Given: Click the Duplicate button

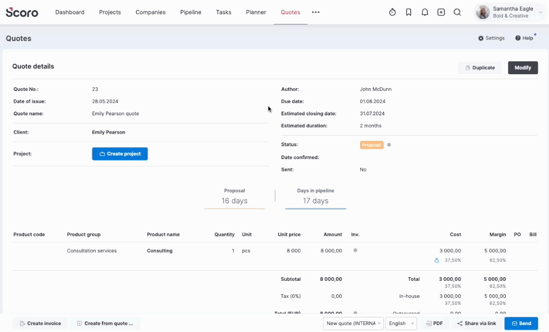Looking at the screenshot, I should coord(480,68).
